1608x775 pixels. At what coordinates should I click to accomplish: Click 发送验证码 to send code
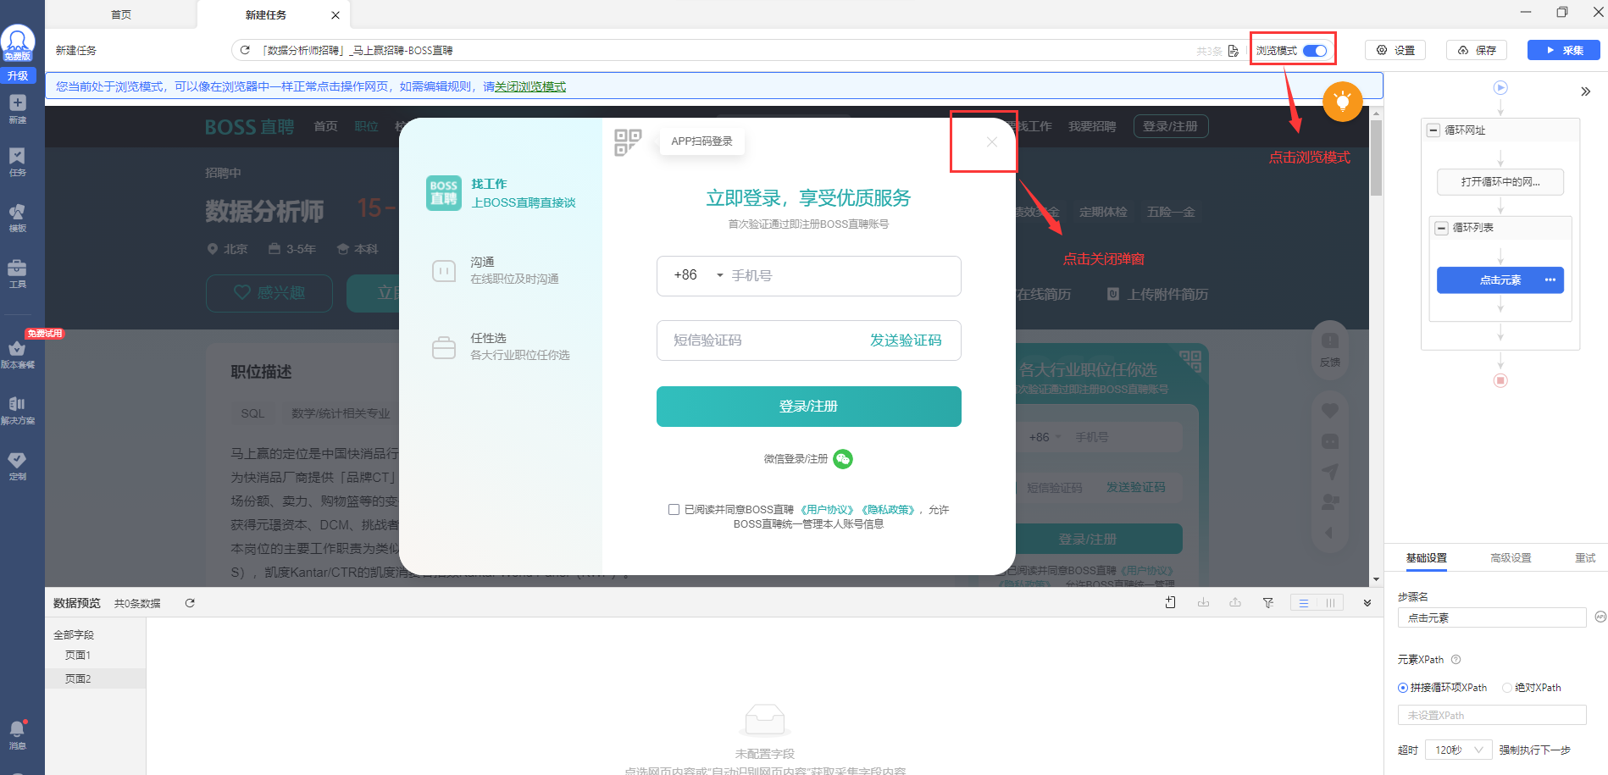(906, 340)
